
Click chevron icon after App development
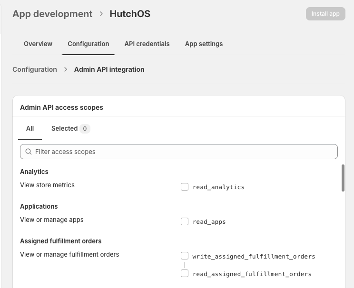(101, 14)
